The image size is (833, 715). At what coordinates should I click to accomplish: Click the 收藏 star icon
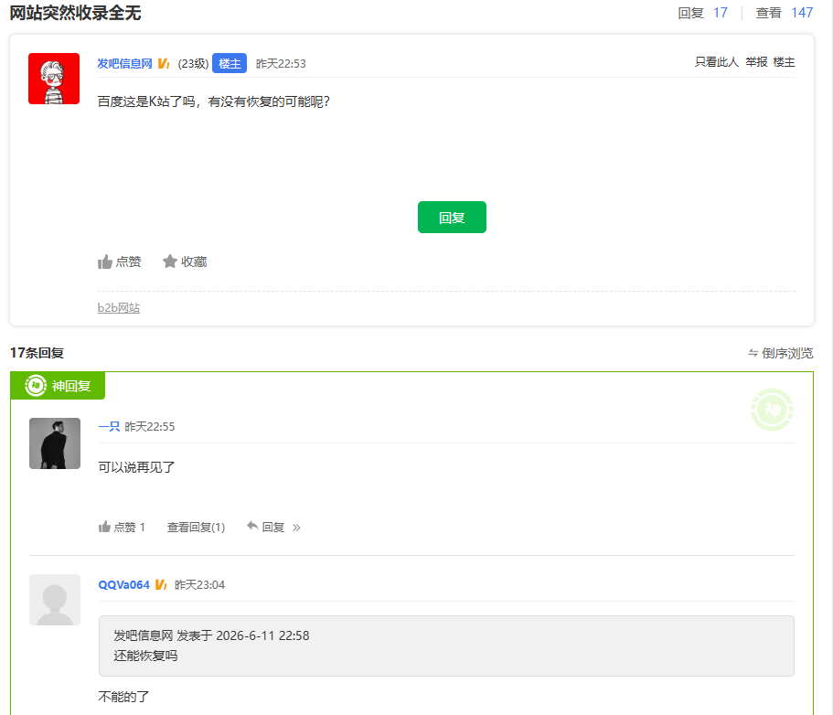click(x=169, y=261)
